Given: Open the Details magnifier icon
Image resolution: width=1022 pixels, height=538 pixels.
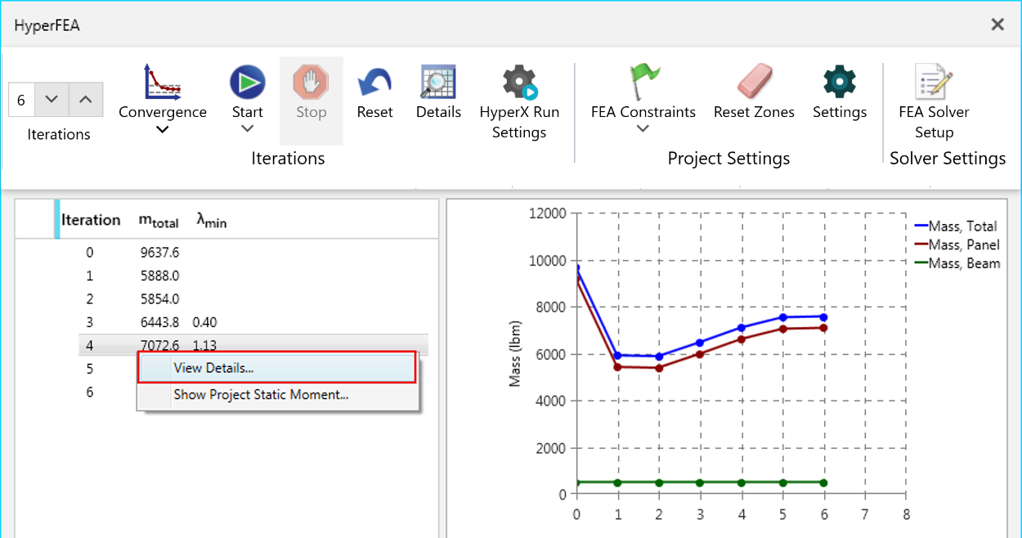Looking at the screenshot, I should (438, 82).
